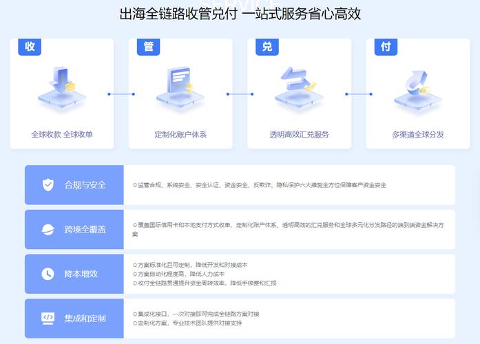Image resolution: width=480 pixels, height=344 pixels.
Task: Click the 方案自动化程度高 bullet
Action: [x=178, y=274]
